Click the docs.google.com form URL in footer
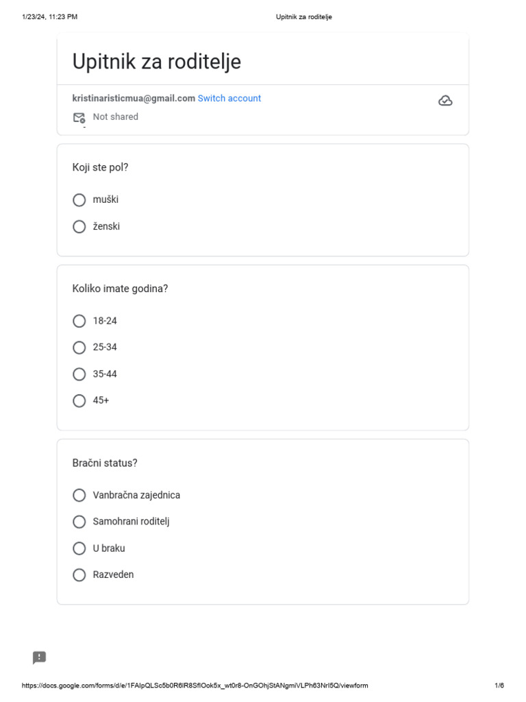This screenshot has height=702, width=526. click(195, 686)
